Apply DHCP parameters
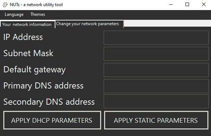The height and width of the screenshot is (136, 211). 52,120
